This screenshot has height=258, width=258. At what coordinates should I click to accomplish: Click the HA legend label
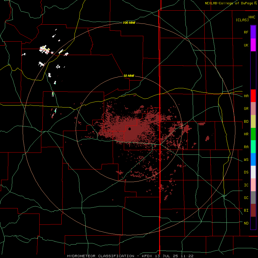(246, 96)
